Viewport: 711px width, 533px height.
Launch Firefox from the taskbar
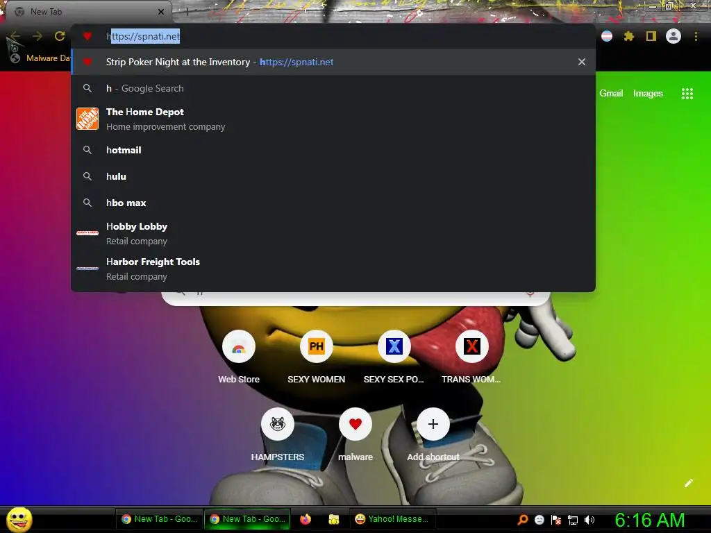click(x=306, y=519)
